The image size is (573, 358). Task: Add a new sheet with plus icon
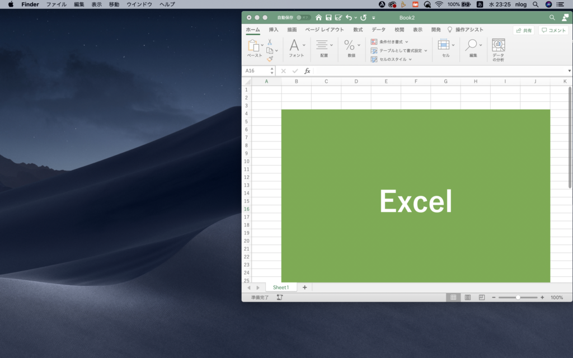pyautogui.click(x=304, y=287)
